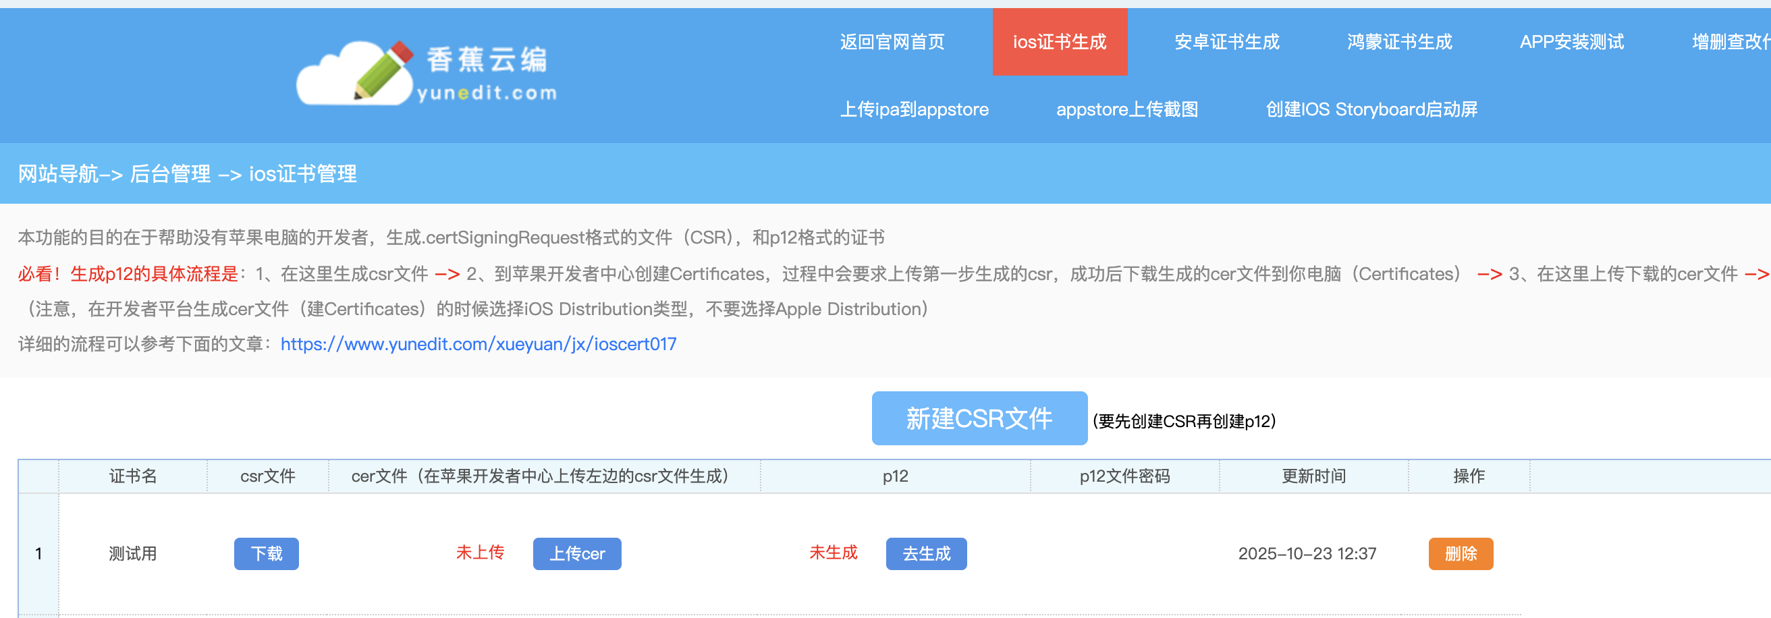
Task: Open 上传ipa到appstore page
Action: pos(914,109)
